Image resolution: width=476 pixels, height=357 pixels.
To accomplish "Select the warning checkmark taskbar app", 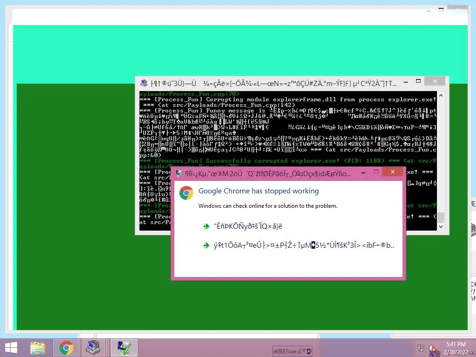I will [124, 348].
